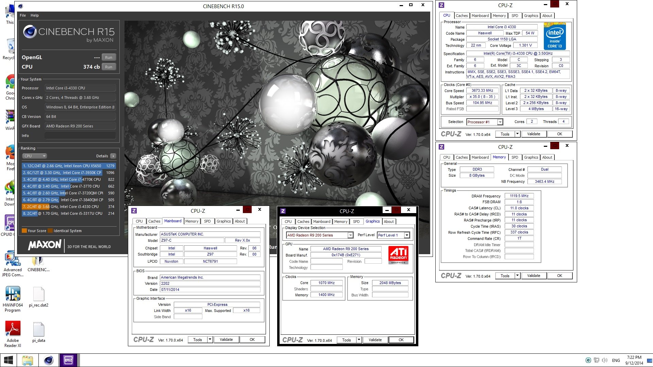Screen dimensions: 653x367
Task: Expand ranking Details arrow
Action: click(x=113, y=156)
